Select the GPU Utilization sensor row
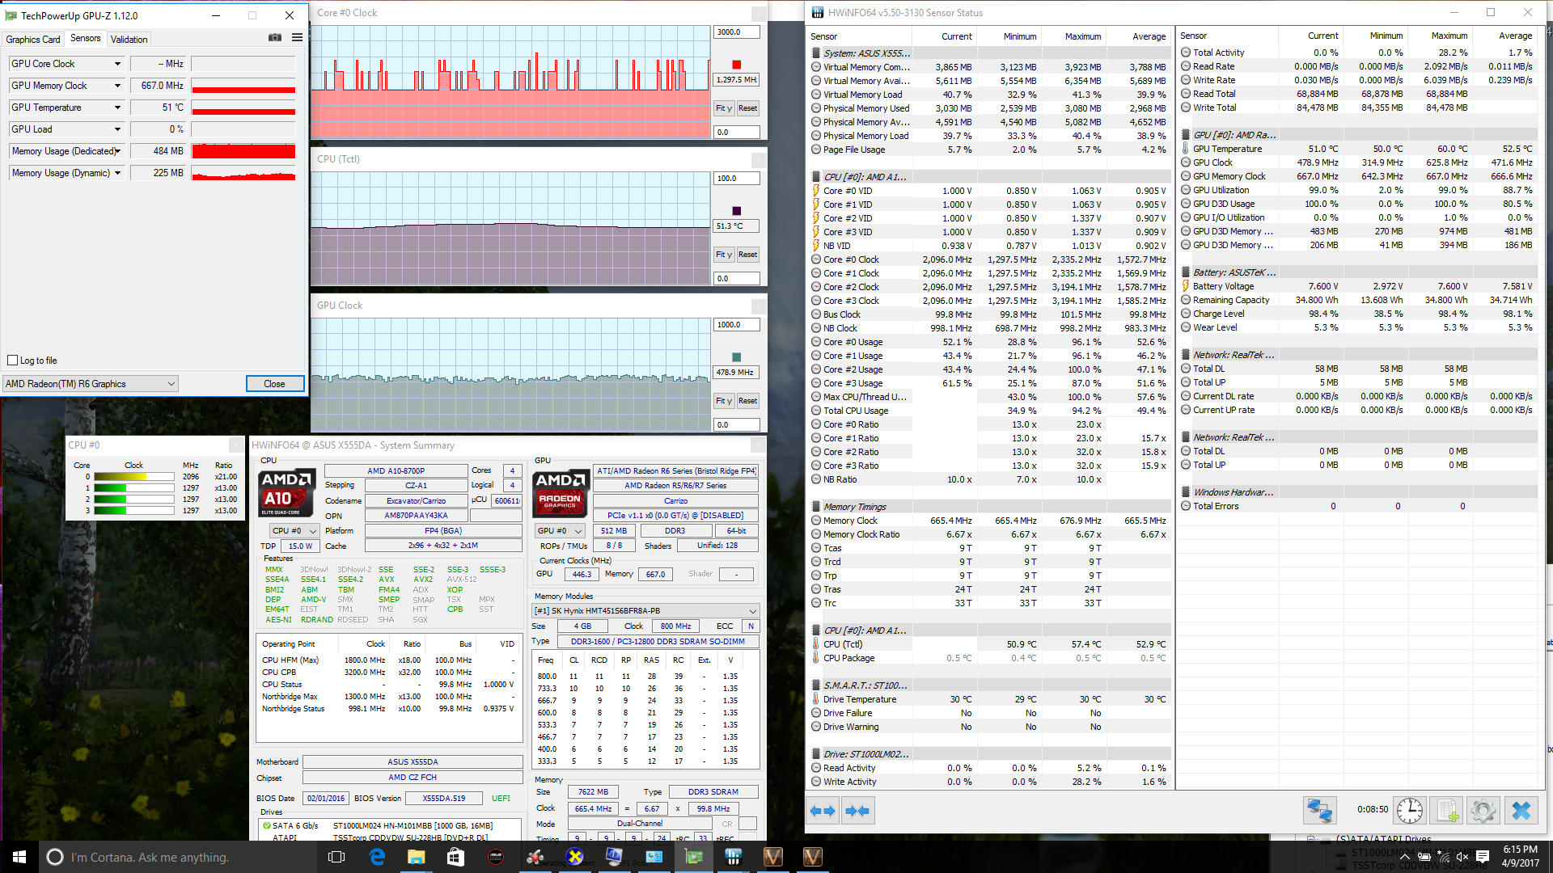Image resolution: width=1553 pixels, height=873 pixels. coord(1357,190)
